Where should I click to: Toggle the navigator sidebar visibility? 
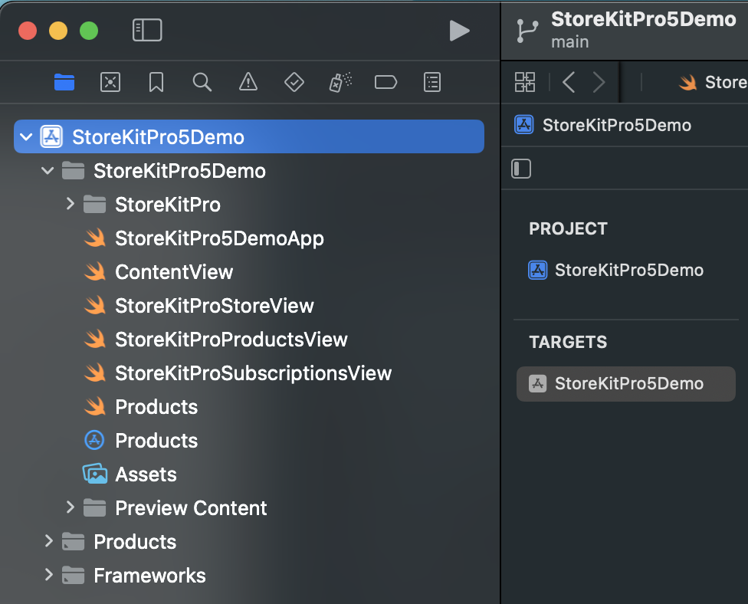147,30
